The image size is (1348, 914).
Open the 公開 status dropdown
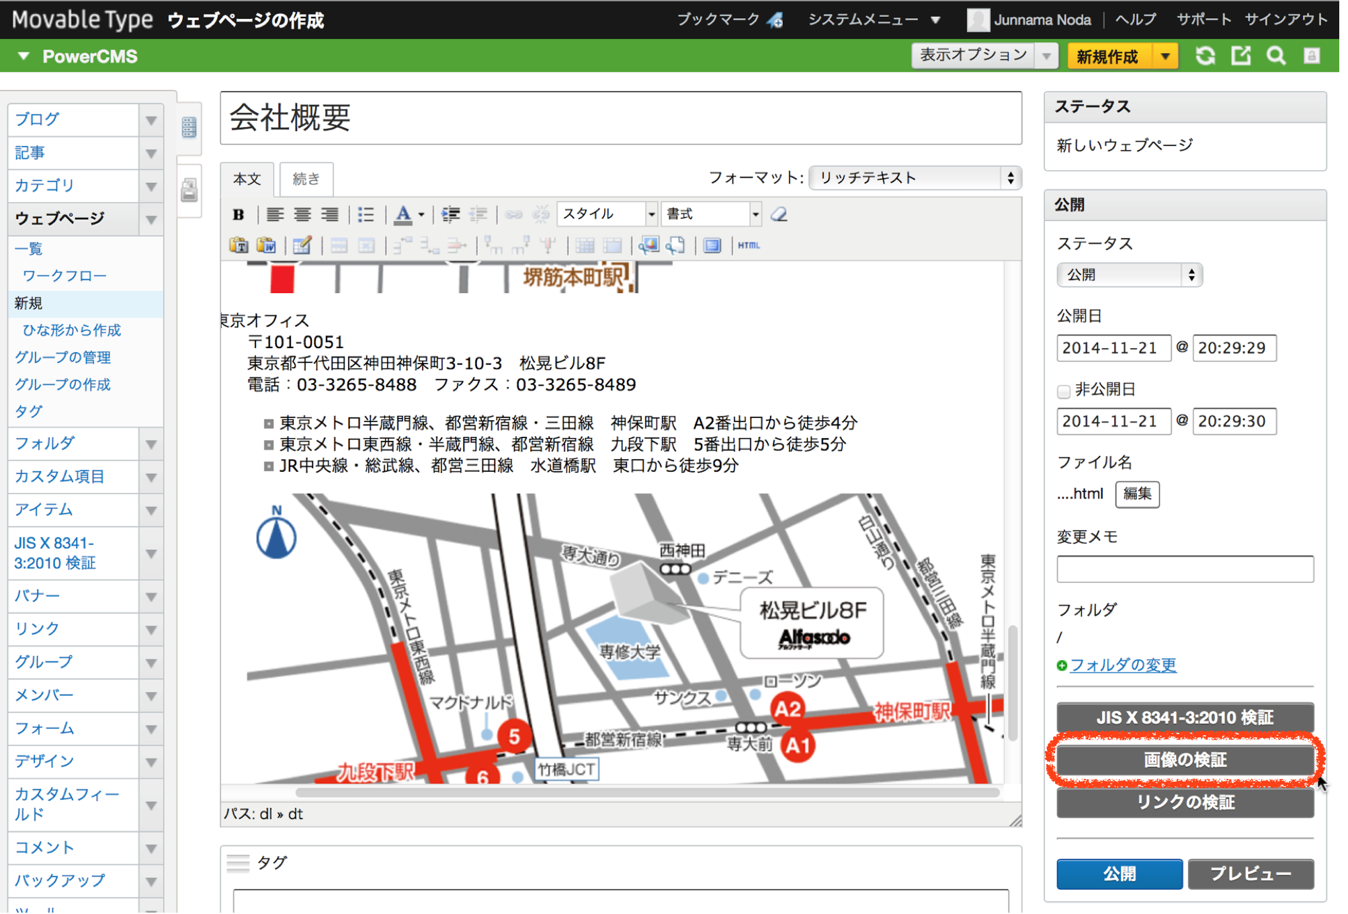pos(1129,276)
